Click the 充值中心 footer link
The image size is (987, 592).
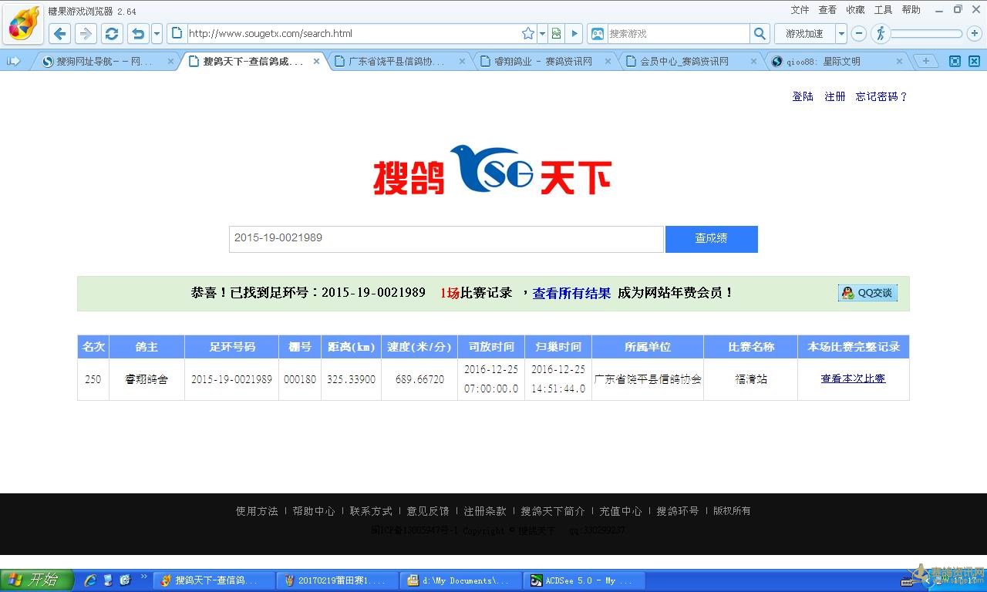tap(621, 511)
